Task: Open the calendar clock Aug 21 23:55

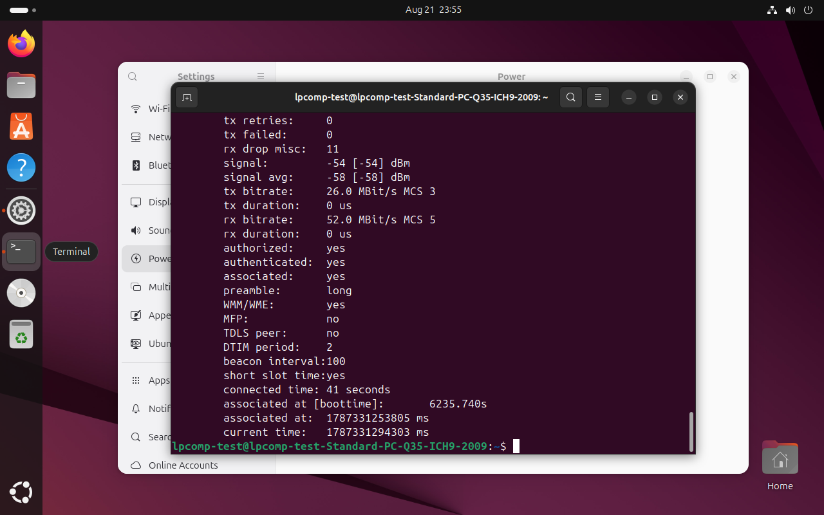Action: [x=433, y=10]
